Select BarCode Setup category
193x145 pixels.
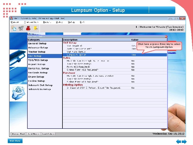pos(45,73)
